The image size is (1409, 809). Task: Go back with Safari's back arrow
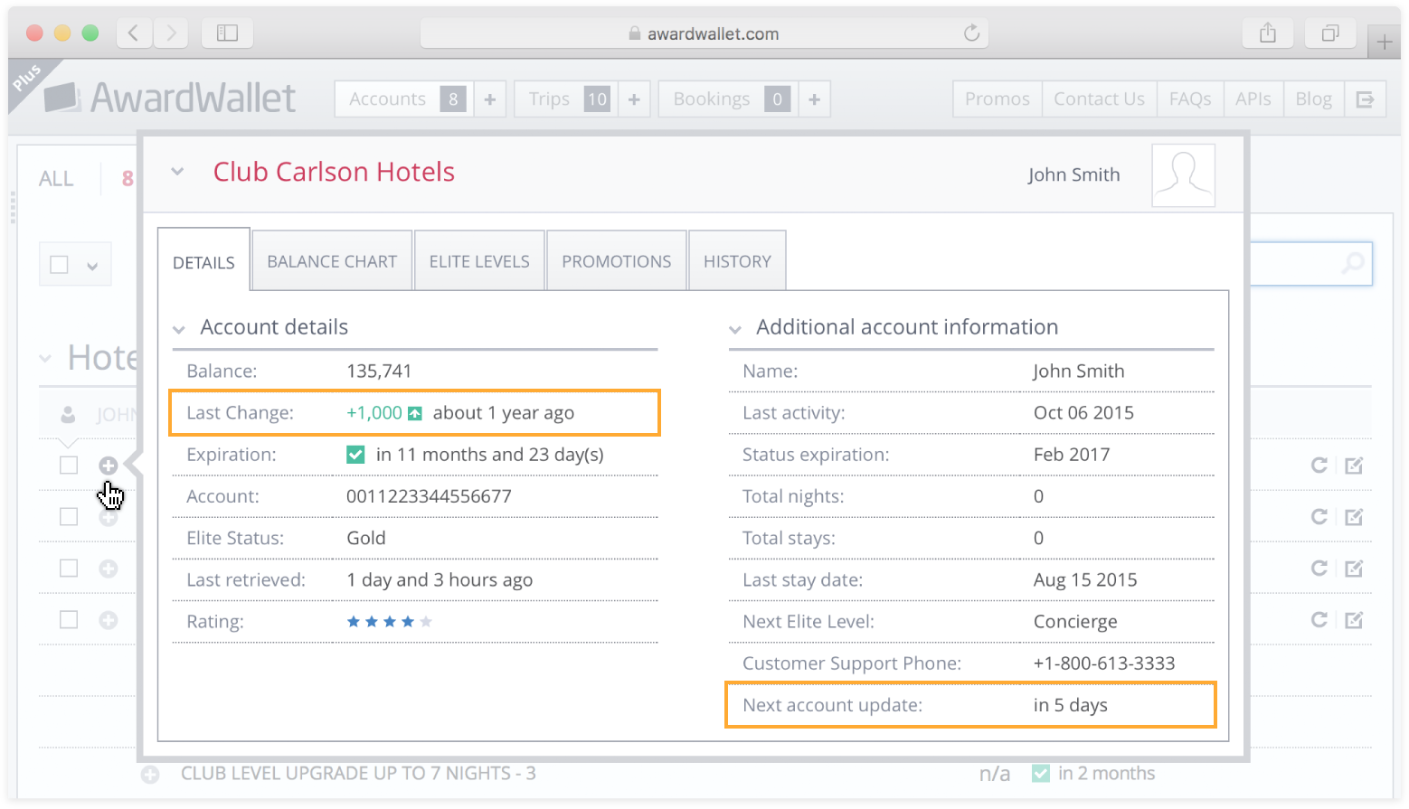(x=134, y=33)
